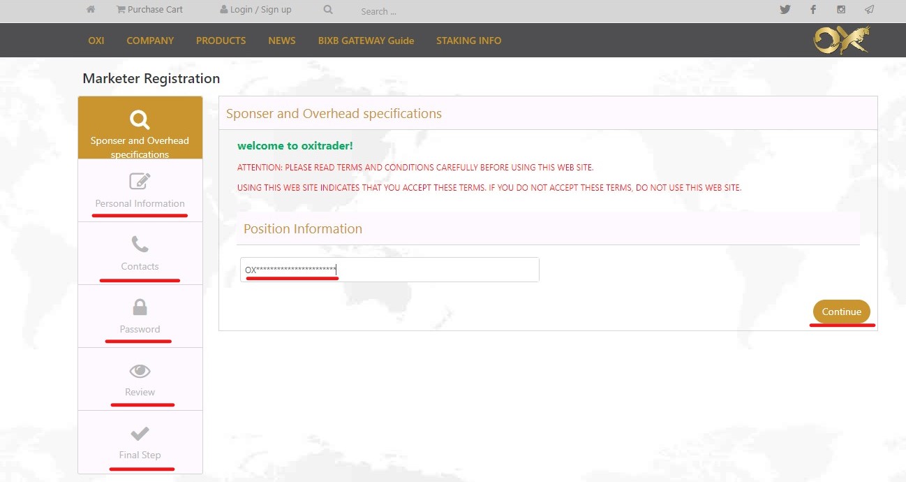The height and width of the screenshot is (482, 906).
Task: Open the NEWS menu
Action: pyautogui.click(x=282, y=41)
